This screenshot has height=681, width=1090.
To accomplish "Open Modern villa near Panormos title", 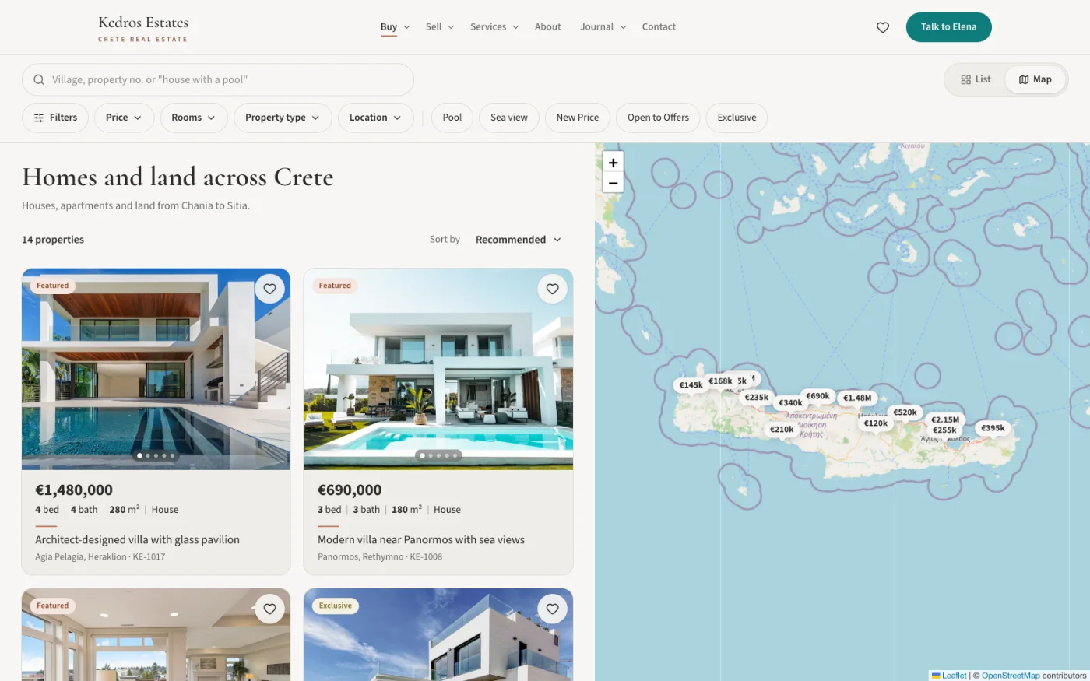I will pos(421,539).
